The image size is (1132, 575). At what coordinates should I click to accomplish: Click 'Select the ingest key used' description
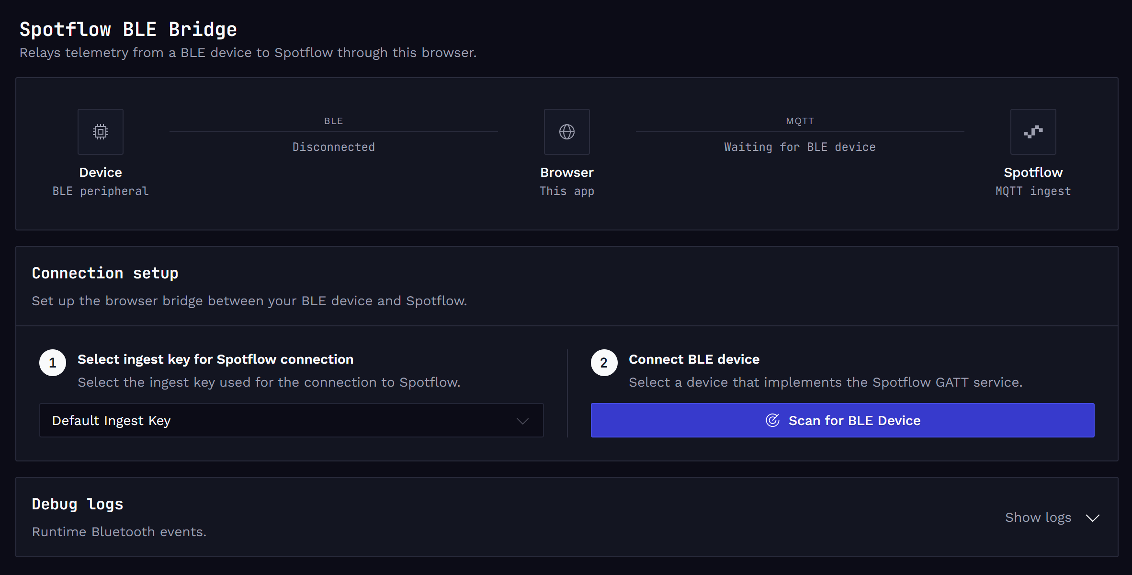point(269,382)
